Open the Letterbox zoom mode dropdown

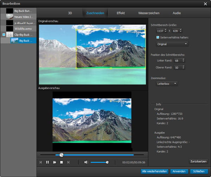167,83
